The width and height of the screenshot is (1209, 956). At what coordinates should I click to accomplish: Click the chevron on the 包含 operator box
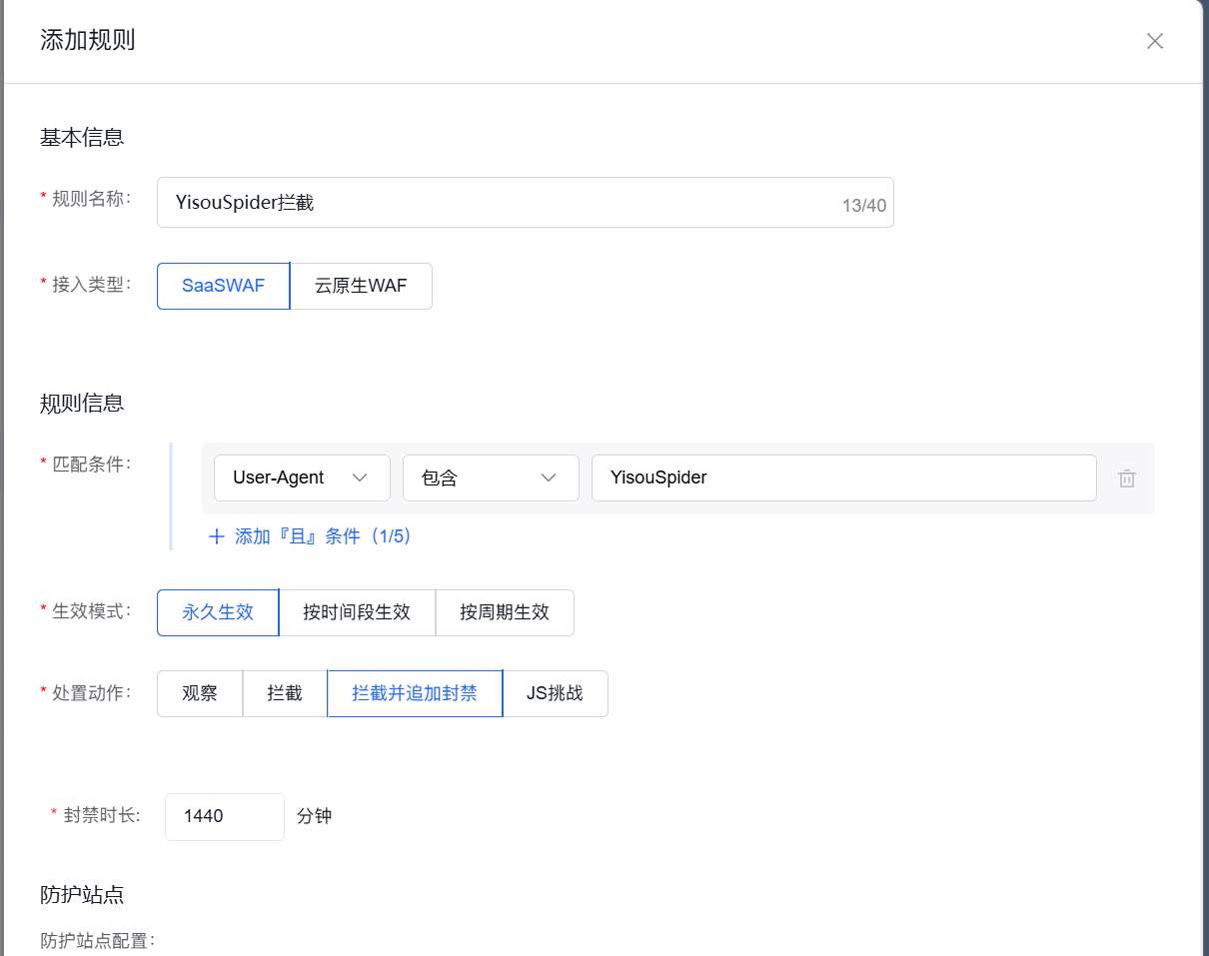pos(549,478)
